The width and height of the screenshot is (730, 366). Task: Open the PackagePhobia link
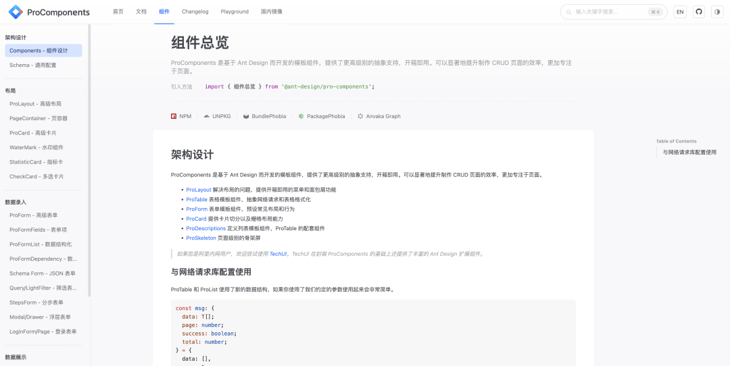pyautogui.click(x=322, y=116)
